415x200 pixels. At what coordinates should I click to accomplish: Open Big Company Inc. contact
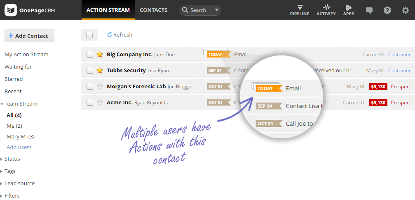point(129,55)
